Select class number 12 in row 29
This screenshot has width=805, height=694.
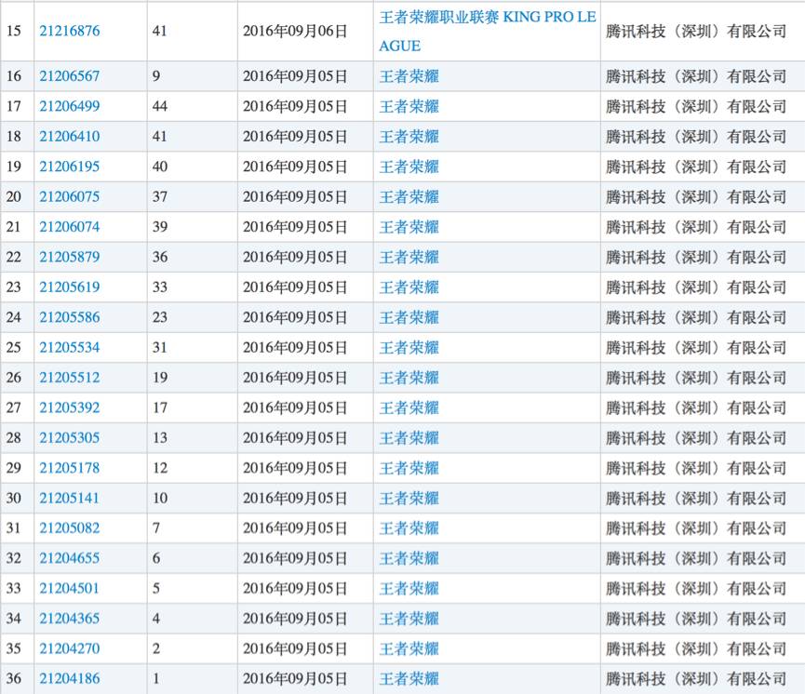[160, 468]
